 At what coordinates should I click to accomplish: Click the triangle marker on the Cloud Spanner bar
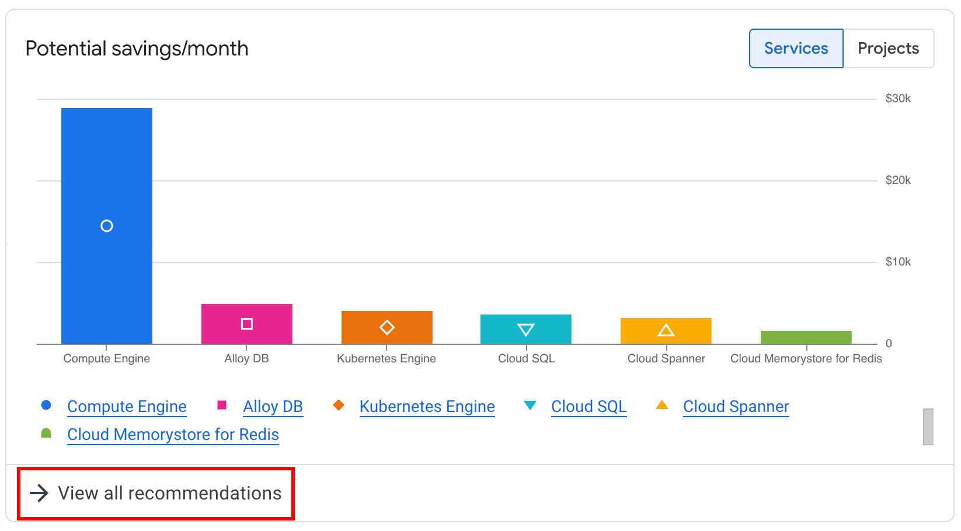[x=666, y=330]
